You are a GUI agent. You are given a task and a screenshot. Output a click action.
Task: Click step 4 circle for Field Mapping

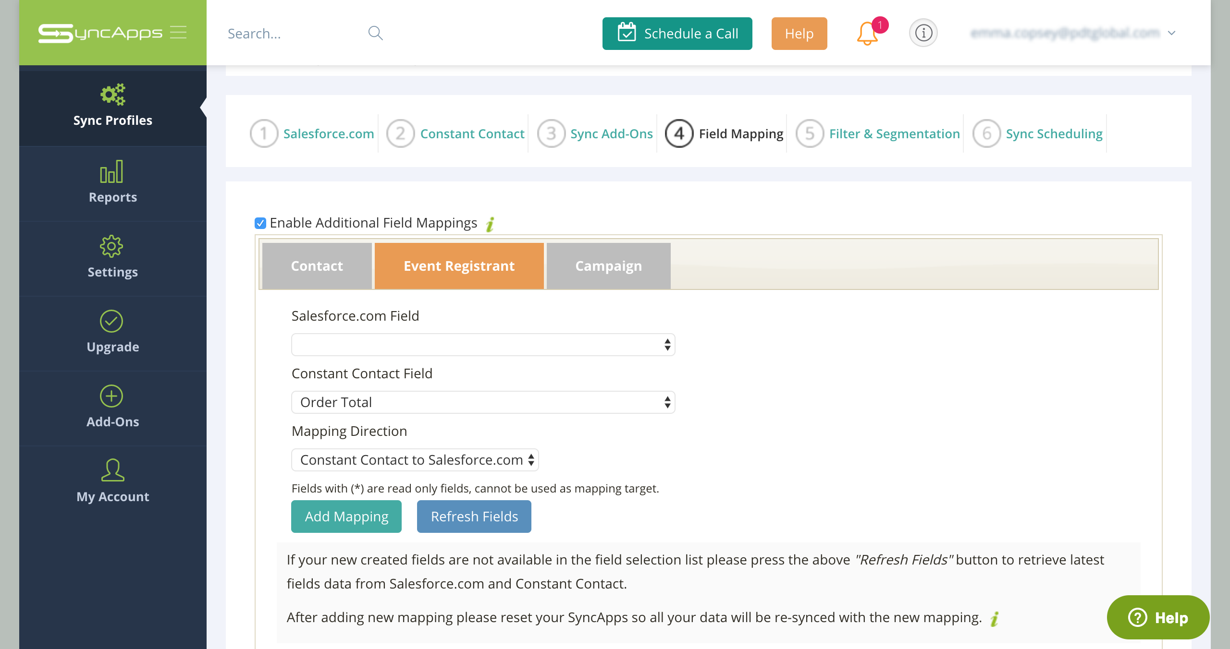[x=679, y=133]
